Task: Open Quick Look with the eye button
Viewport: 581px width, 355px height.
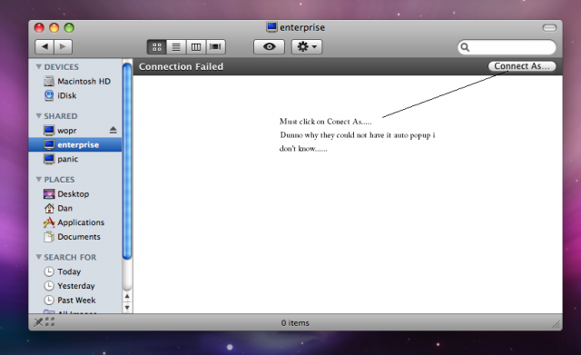Action: (x=269, y=47)
